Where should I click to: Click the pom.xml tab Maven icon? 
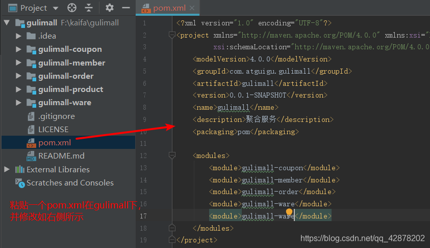click(x=146, y=9)
